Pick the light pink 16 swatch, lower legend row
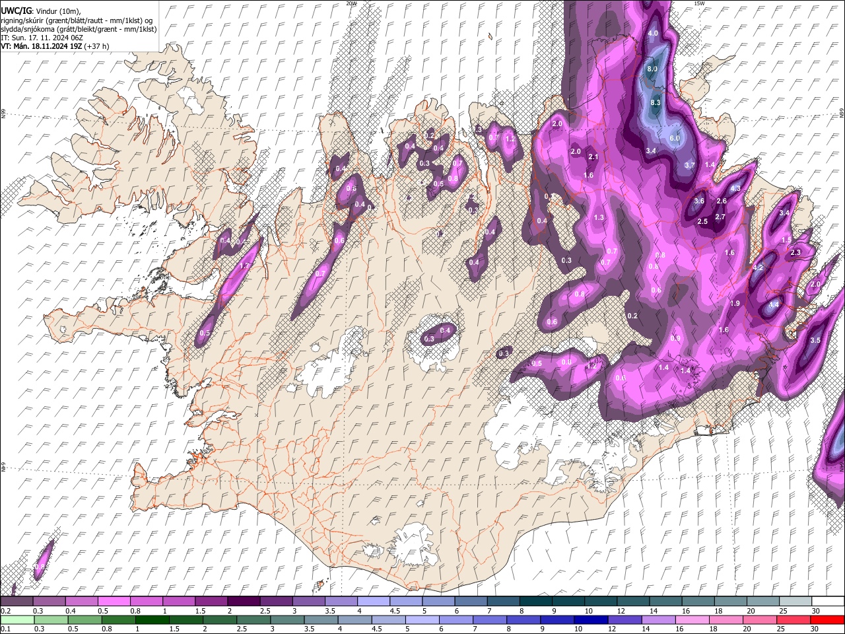Image resolution: width=845 pixels, height=634 pixels. tap(693, 620)
